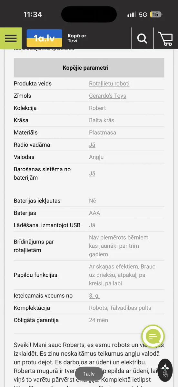Viewport: 178px width, 387px height.
Task: Tap the 5G signal indicator
Action: coord(143,15)
